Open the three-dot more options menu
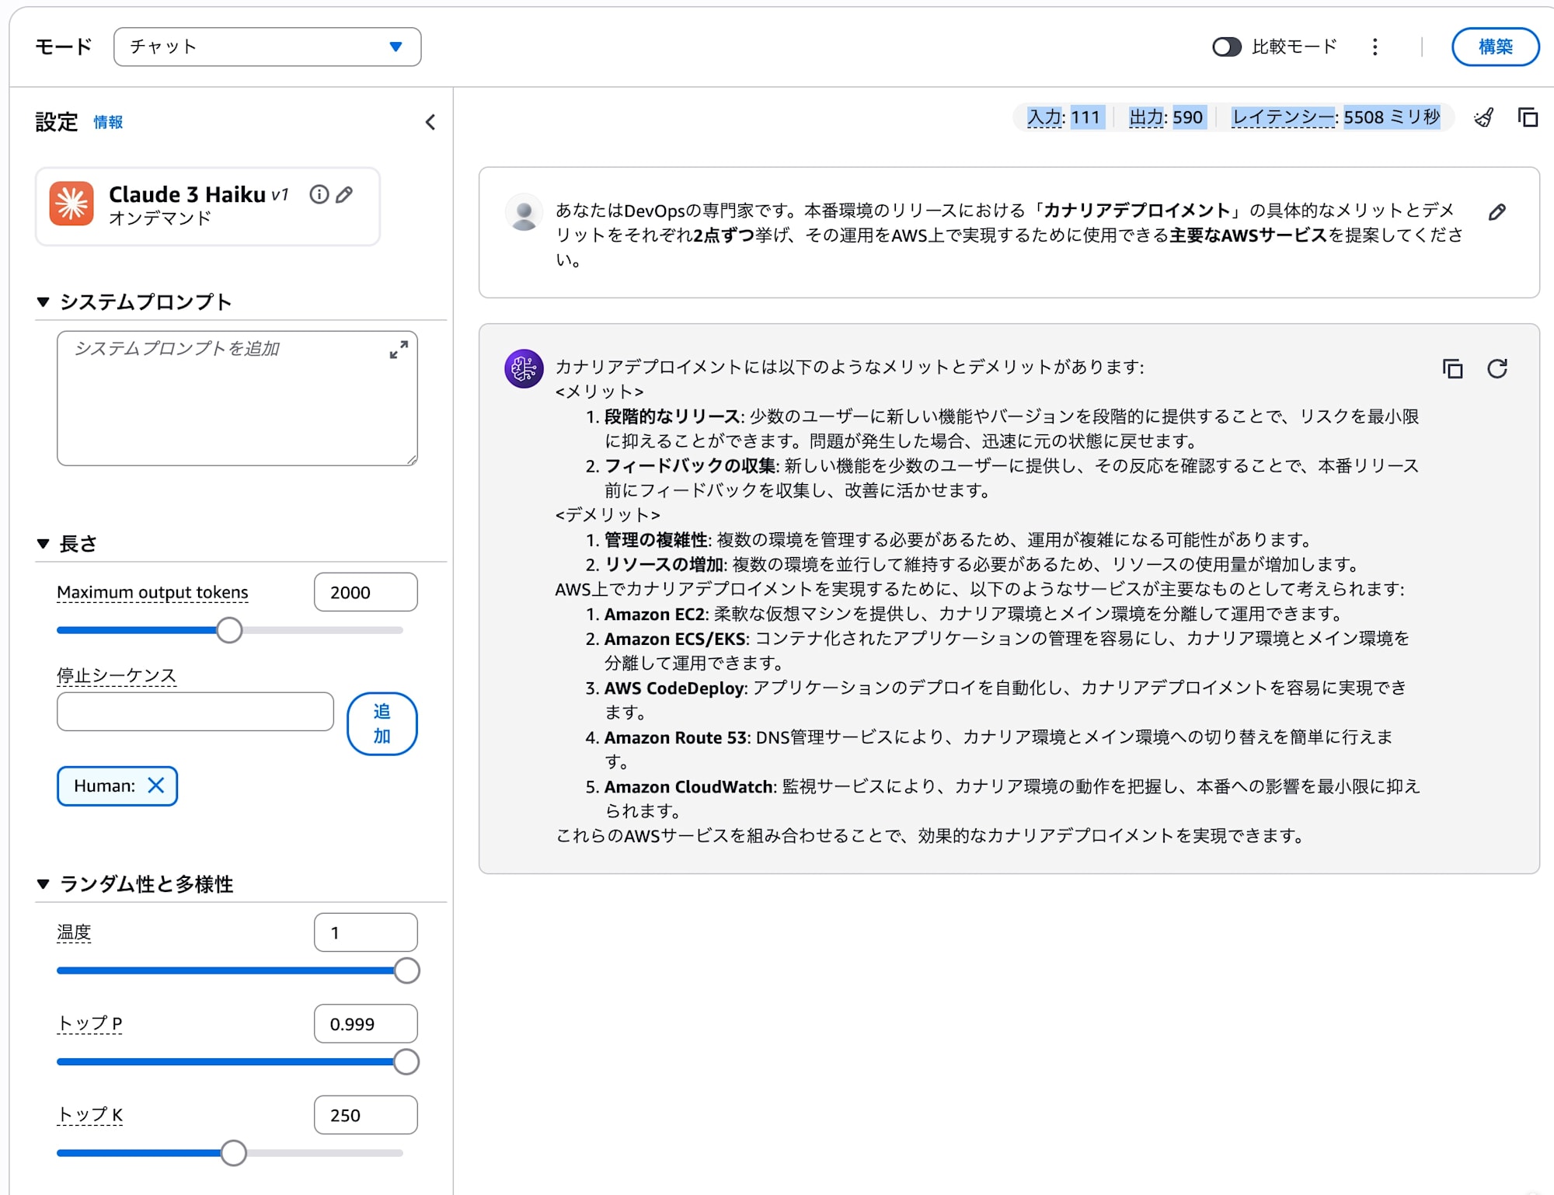Screen dimensions: 1554x1195 click(x=1375, y=47)
